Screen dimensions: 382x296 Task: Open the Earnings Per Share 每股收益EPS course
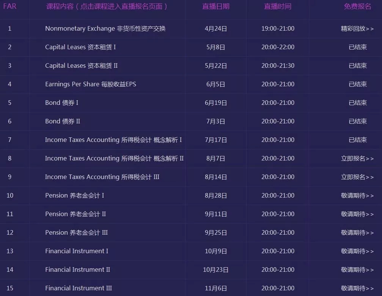tap(92, 84)
